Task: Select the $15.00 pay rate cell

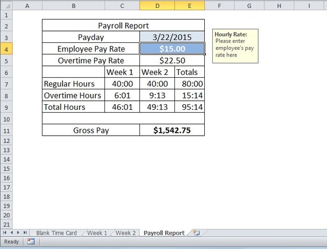Action: (x=172, y=49)
